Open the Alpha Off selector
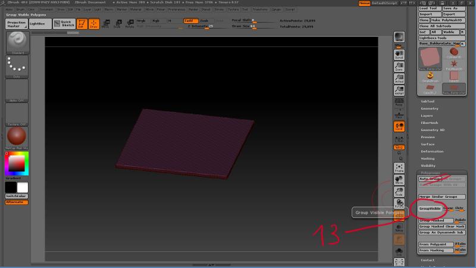 click(x=17, y=91)
